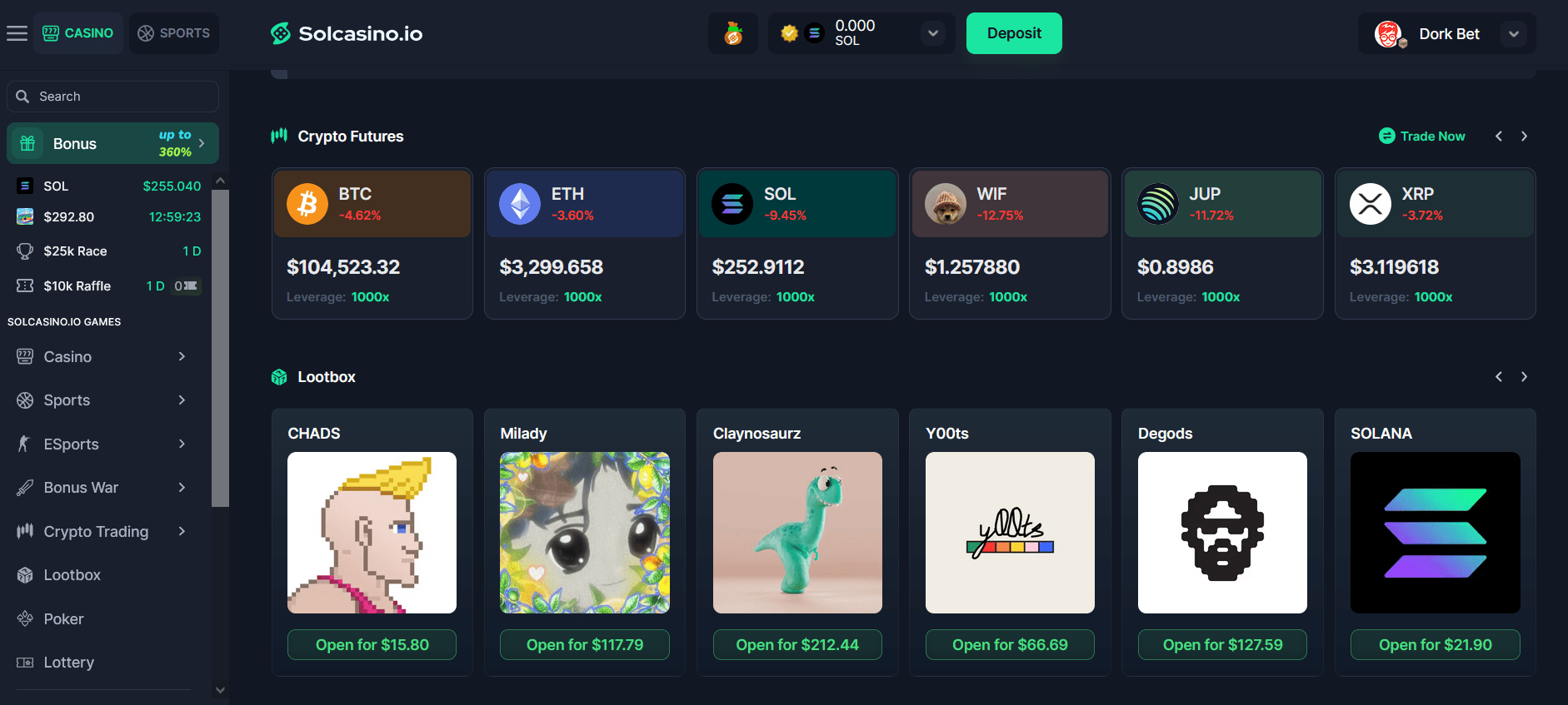Image resolution: width=1568 pixels, height=705 pixels.
Task: Expand the SOL balance currency dropdown
Action: pos(933,33)
